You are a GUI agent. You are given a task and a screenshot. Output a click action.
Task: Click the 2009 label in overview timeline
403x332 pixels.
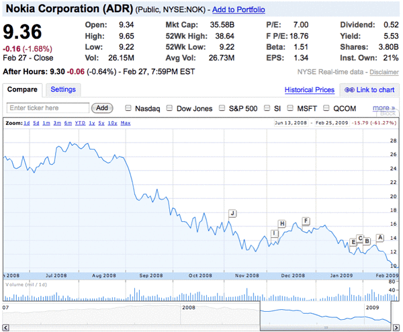pos(372,308)
